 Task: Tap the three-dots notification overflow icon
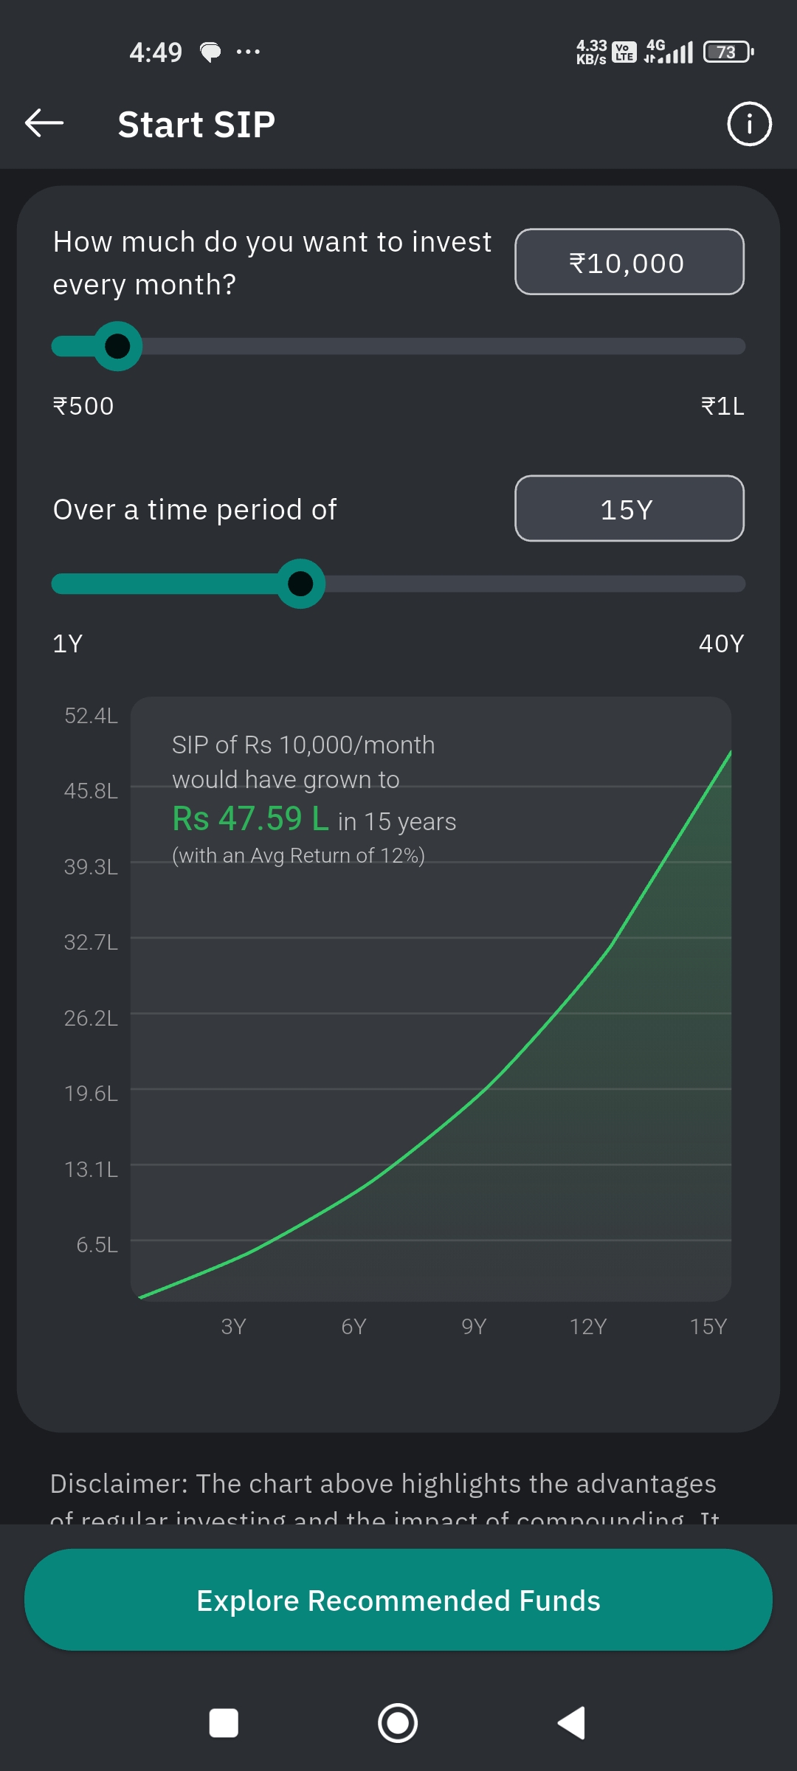pos(248,52)
